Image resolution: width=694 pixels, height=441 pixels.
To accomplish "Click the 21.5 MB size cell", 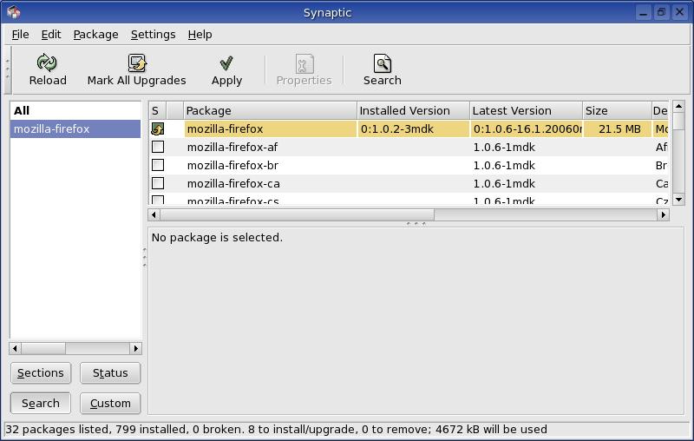I will tap(617, 128).
